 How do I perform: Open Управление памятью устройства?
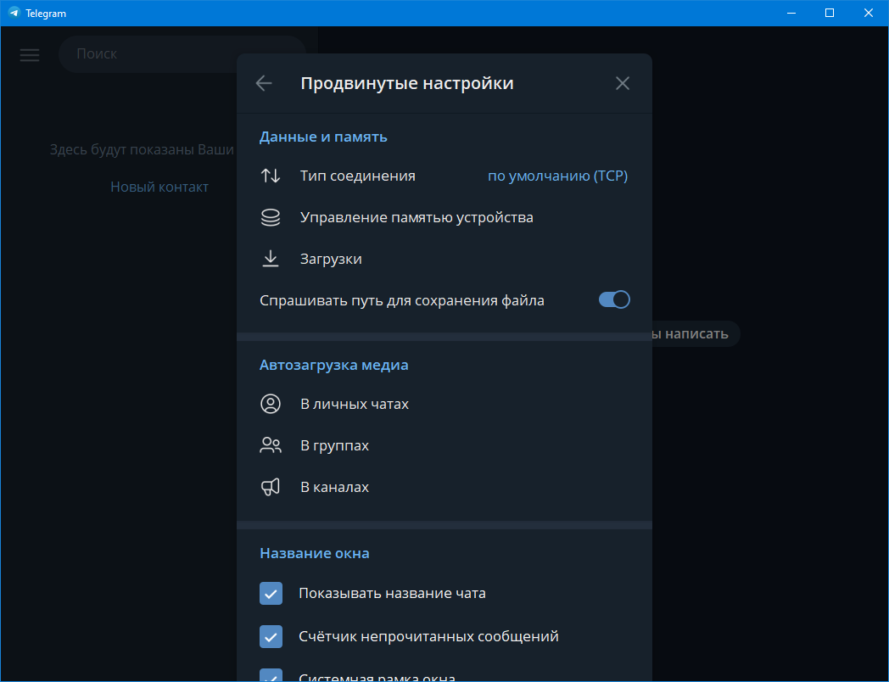point(444,218)
